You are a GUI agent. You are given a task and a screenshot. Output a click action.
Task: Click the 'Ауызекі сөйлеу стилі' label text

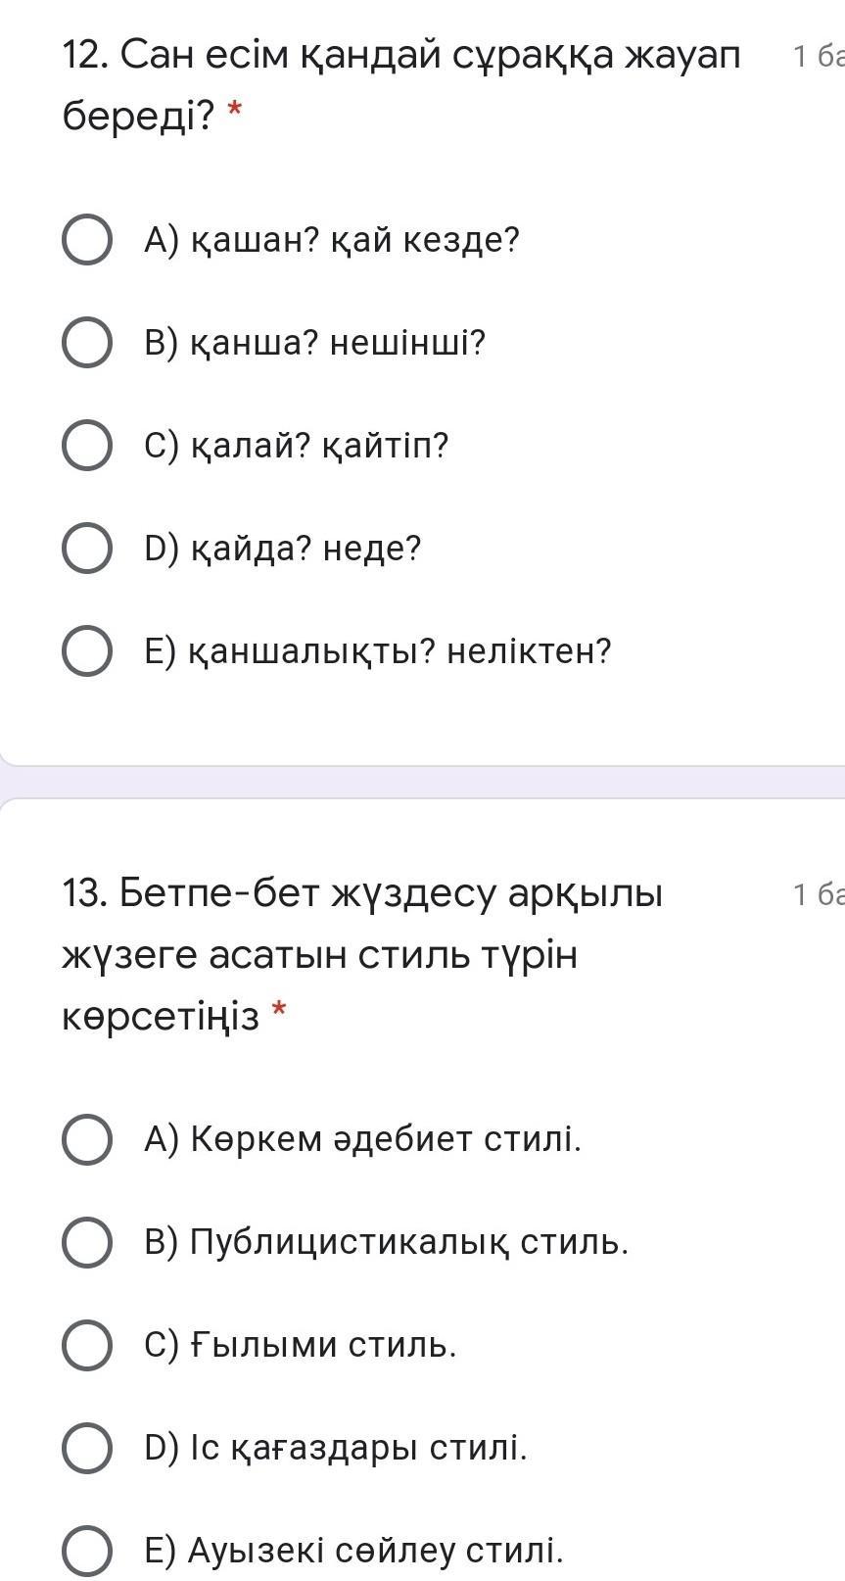376,1551
